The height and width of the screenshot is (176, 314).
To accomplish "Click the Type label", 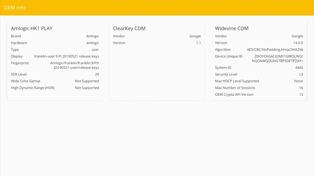I will pos(15,50).
